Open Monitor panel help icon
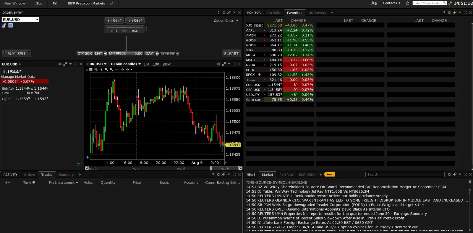 444,13
